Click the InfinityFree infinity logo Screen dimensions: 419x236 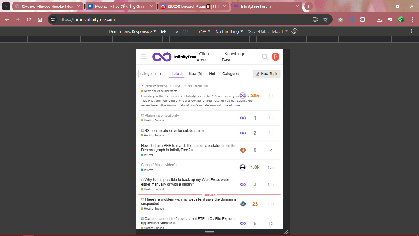point(162,57)
